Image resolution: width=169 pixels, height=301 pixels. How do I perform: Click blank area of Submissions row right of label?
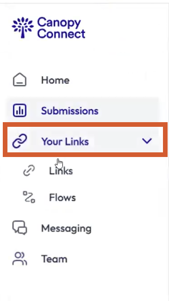tap(129, 111)
